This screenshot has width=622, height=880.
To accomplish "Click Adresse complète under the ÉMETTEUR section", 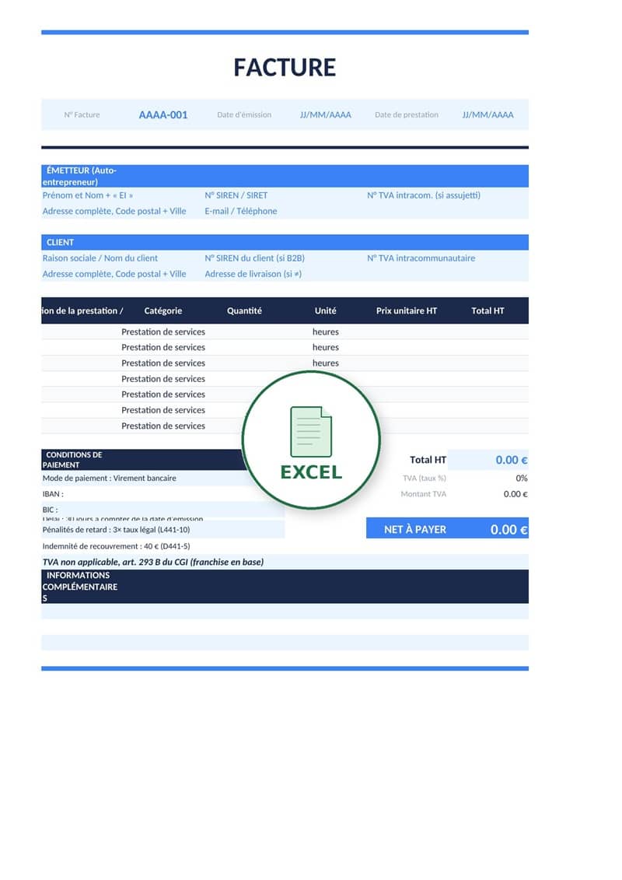I will click(x=114, y=211).
